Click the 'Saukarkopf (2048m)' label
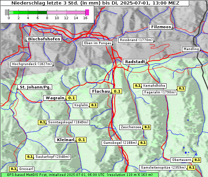Screen dimensions: 208x177 (x=53, y=157)
